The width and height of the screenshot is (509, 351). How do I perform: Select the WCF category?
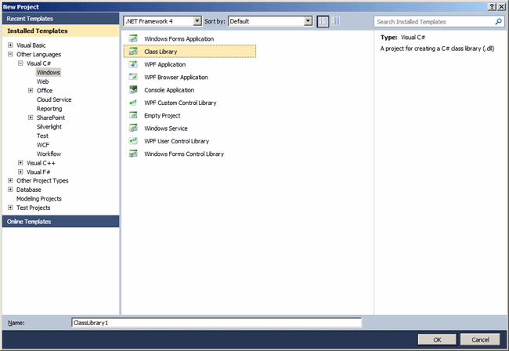tap(43, 145)
